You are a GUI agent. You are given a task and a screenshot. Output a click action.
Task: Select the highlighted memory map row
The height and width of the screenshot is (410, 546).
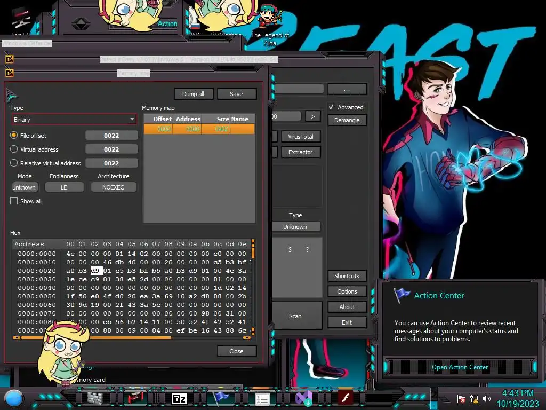click(199, 129)
